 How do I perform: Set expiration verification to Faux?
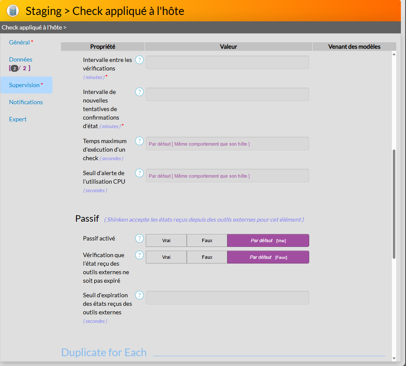[207, 257]
